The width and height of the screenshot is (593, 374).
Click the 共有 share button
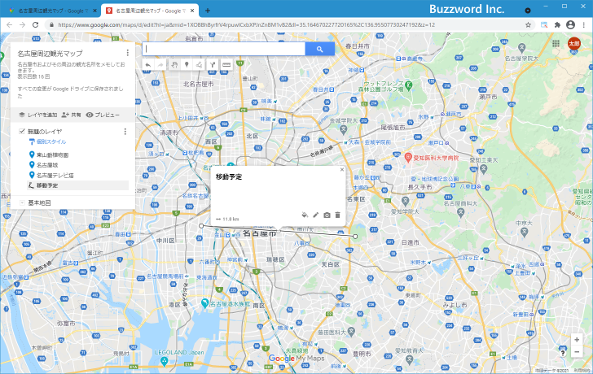[x=71, y=115]
